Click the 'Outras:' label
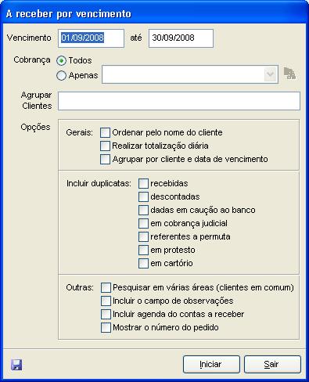Viewport: 309px width, 382px height. (x=80, y=287)
